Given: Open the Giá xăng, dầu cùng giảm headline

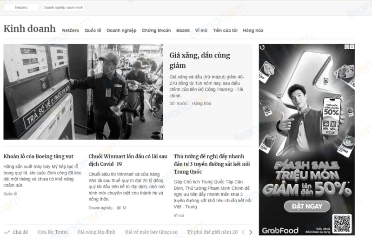Looking at the screenshot, I should 199,60.
